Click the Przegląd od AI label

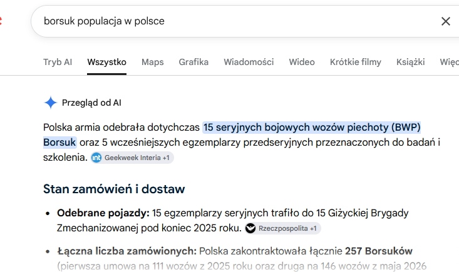pos(91,103)
